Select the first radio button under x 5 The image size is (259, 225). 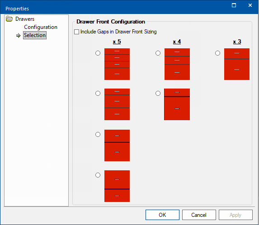98,53
